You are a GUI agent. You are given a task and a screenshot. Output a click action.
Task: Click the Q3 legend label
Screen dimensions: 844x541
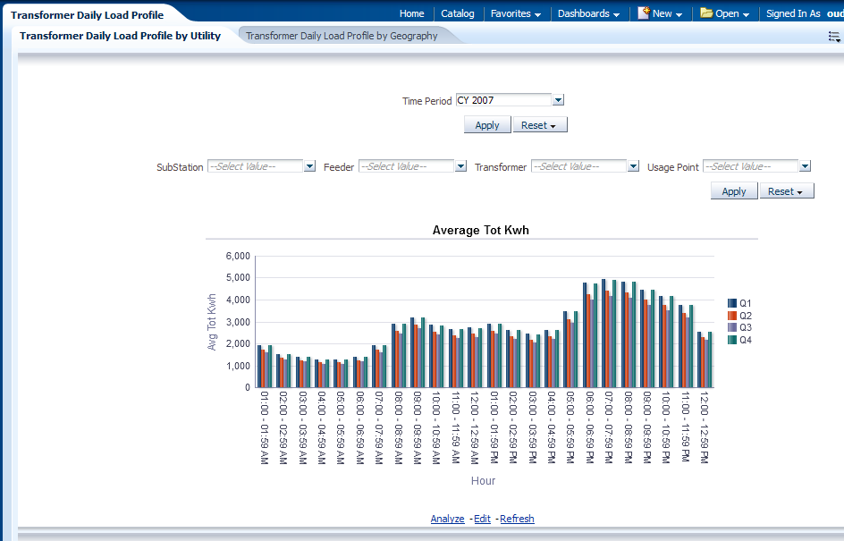tap(745, 327)
